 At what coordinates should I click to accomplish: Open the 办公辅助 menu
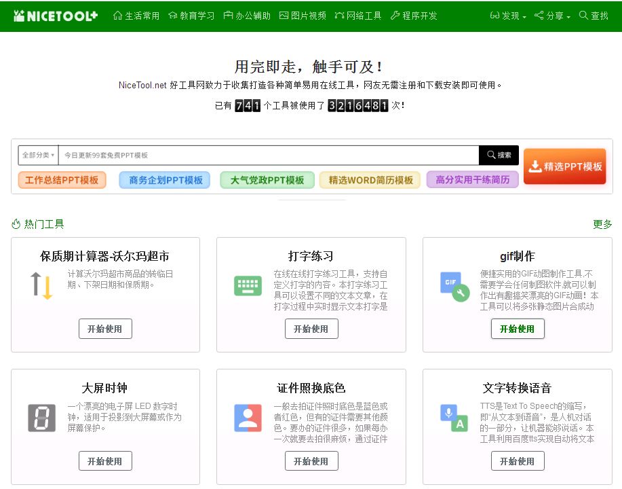[x=247, y=16]
